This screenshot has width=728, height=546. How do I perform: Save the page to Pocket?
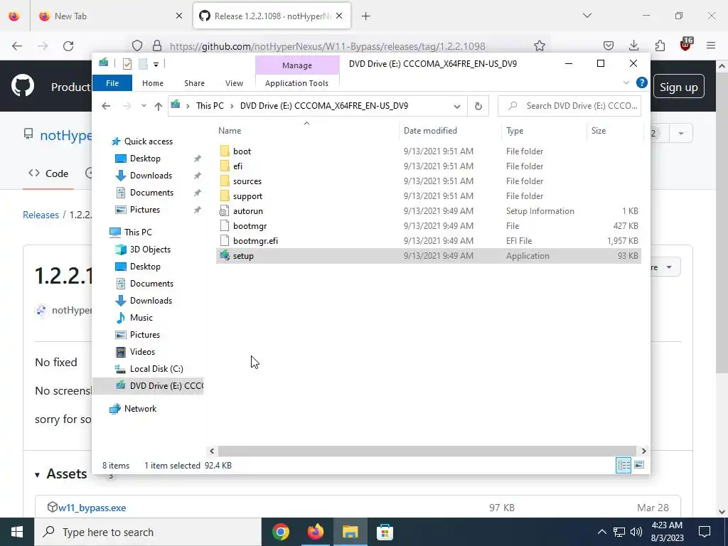pyautogui.click(x=609, y=45)
